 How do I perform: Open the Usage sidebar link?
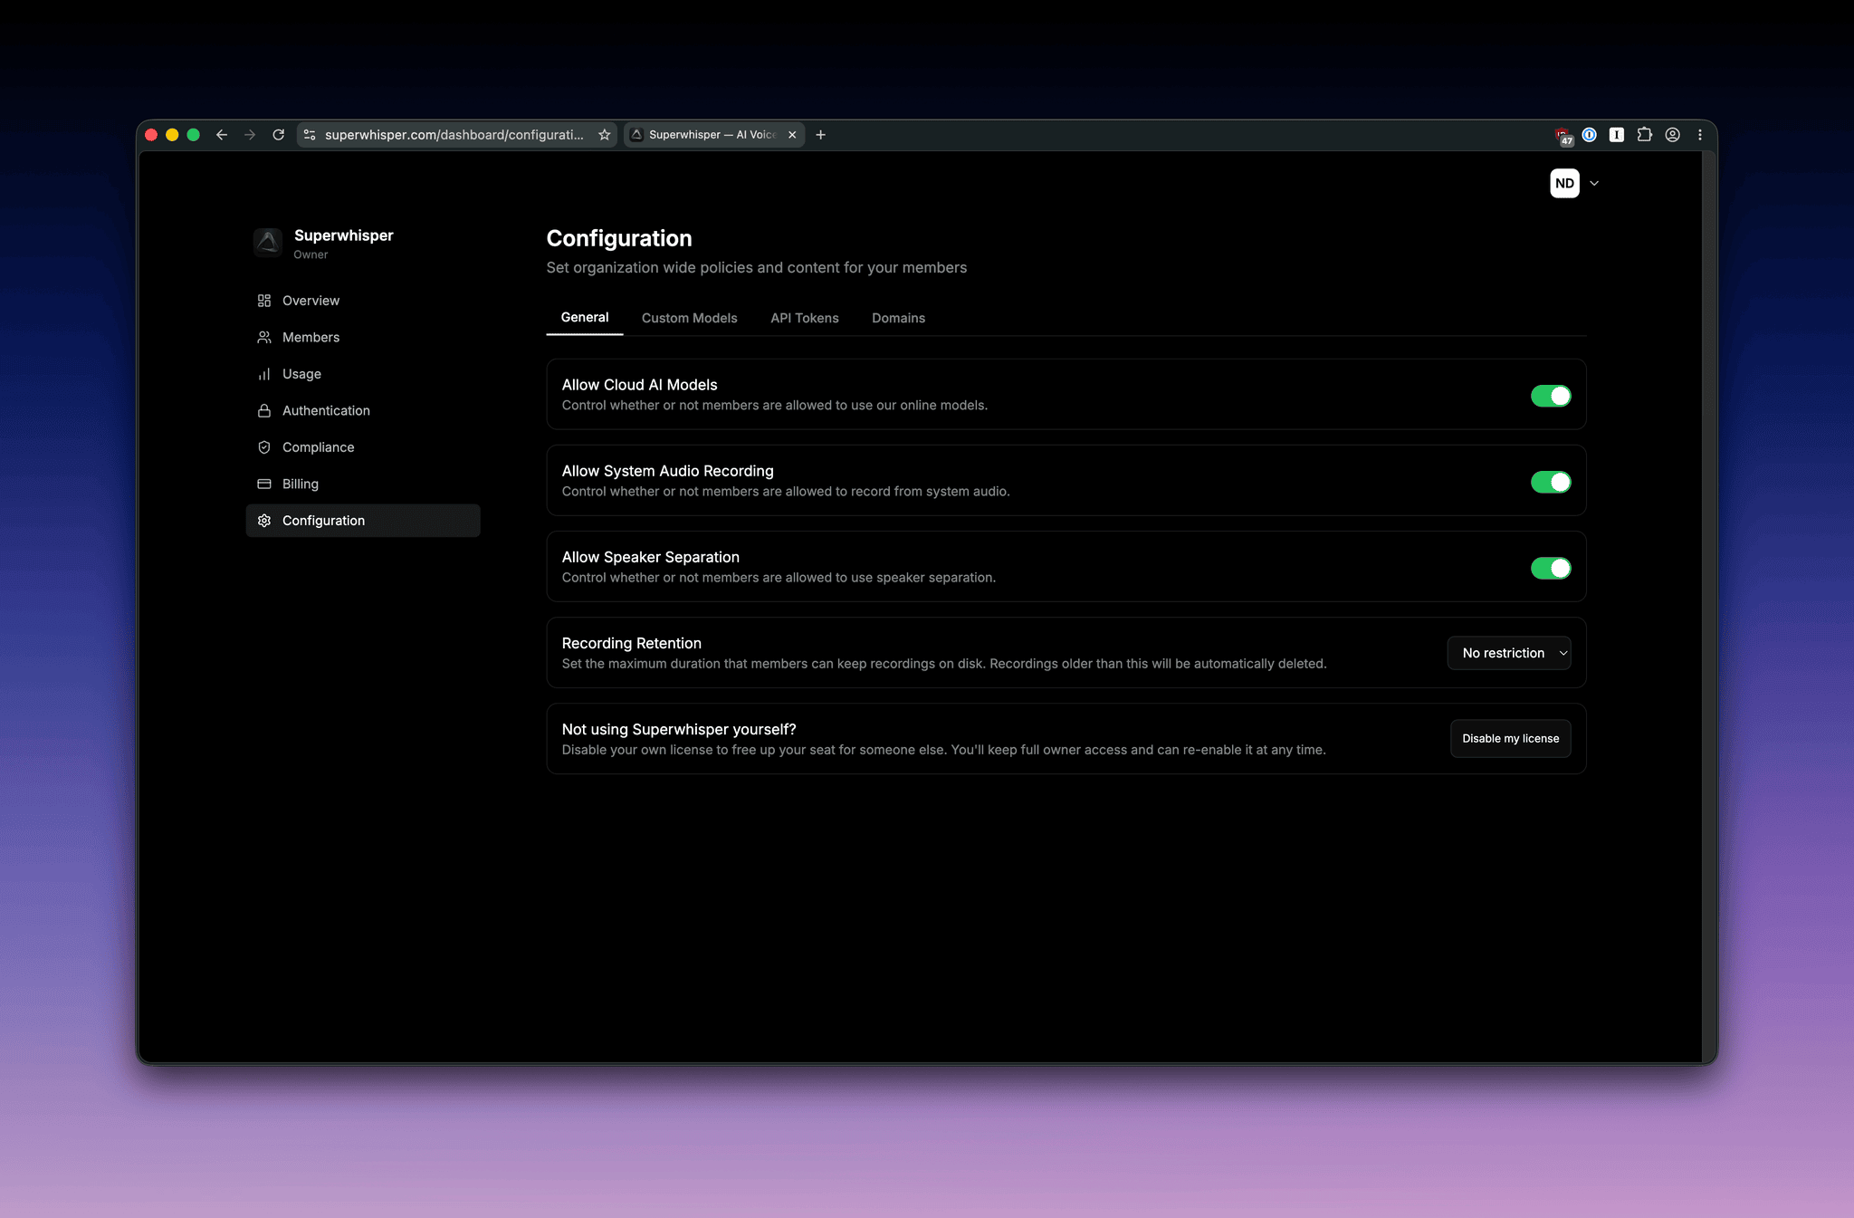tap(363, 374)
